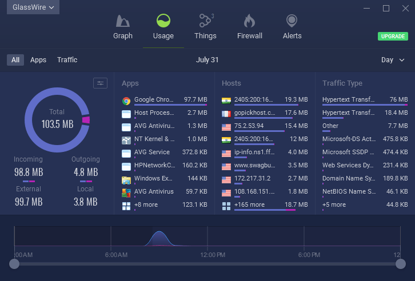Click US flag beside www.swagbu host
The height and width of the screenshot is (281, 415).
click(226, 167)
